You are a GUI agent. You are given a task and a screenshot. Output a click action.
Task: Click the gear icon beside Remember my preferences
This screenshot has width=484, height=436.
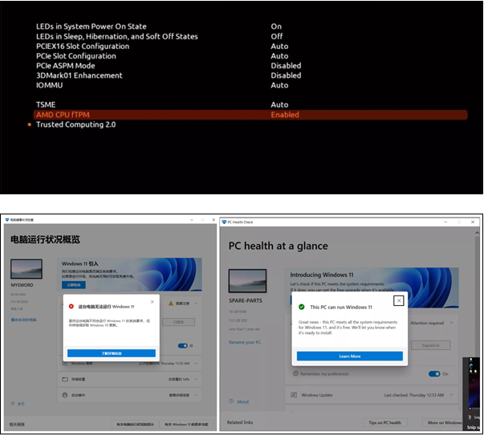[295, 373]
